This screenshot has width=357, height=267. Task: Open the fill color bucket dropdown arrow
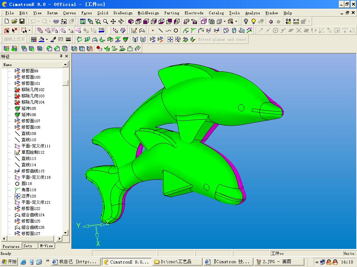(x=47, y=39)
